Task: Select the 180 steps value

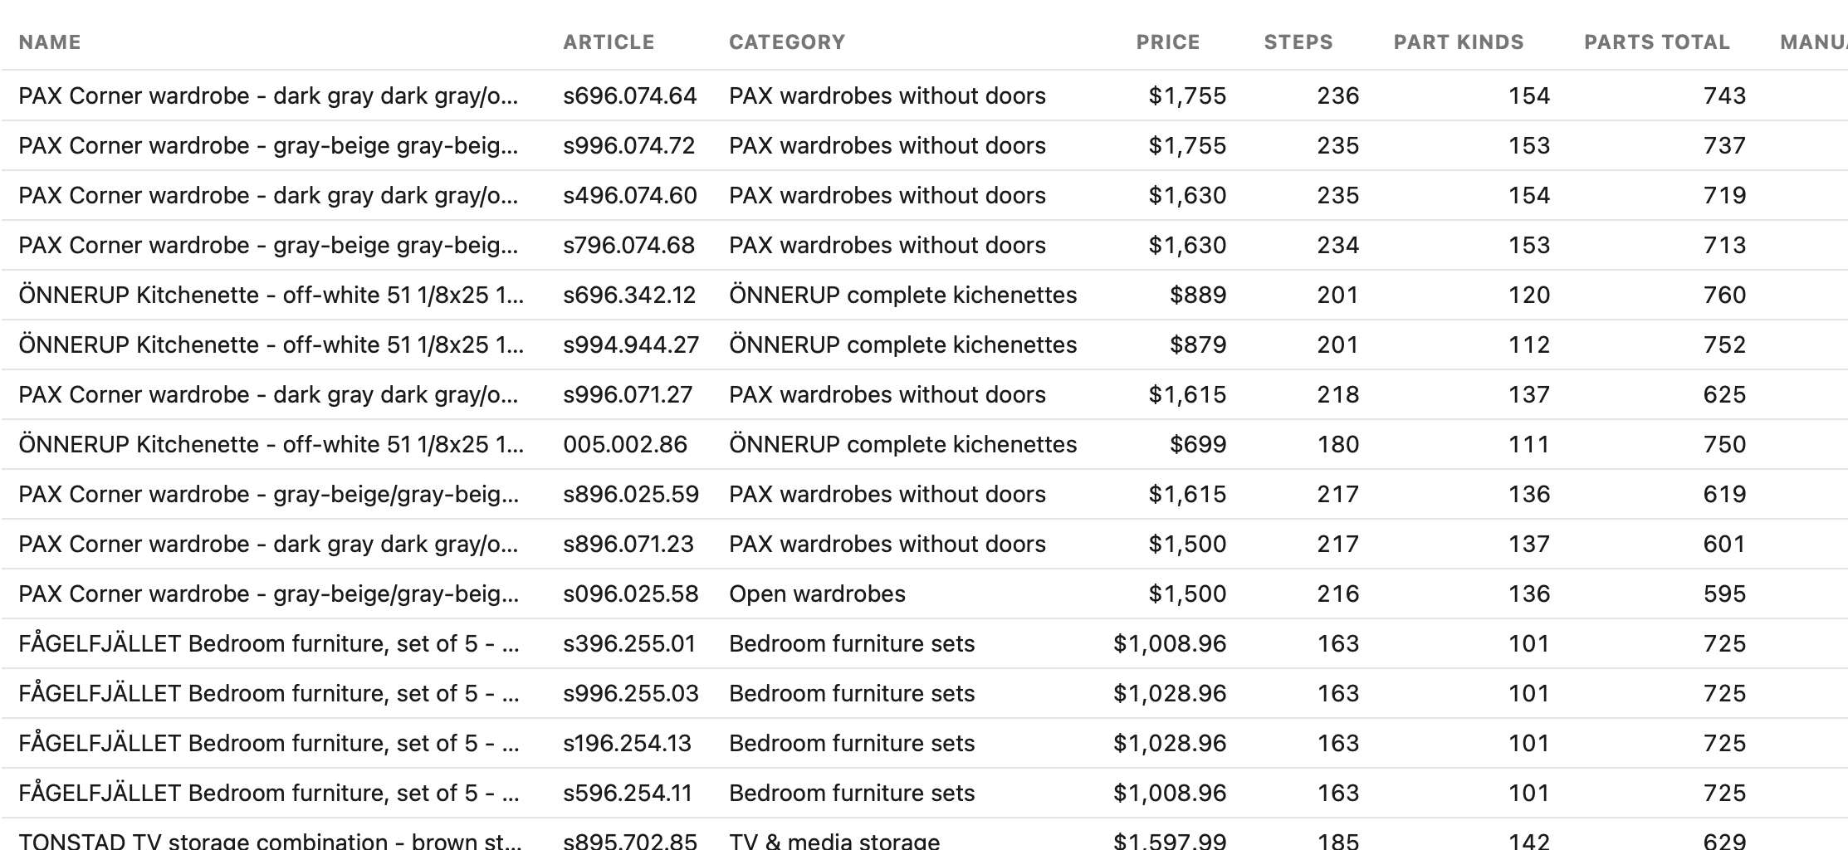Action: point(1338,445)
